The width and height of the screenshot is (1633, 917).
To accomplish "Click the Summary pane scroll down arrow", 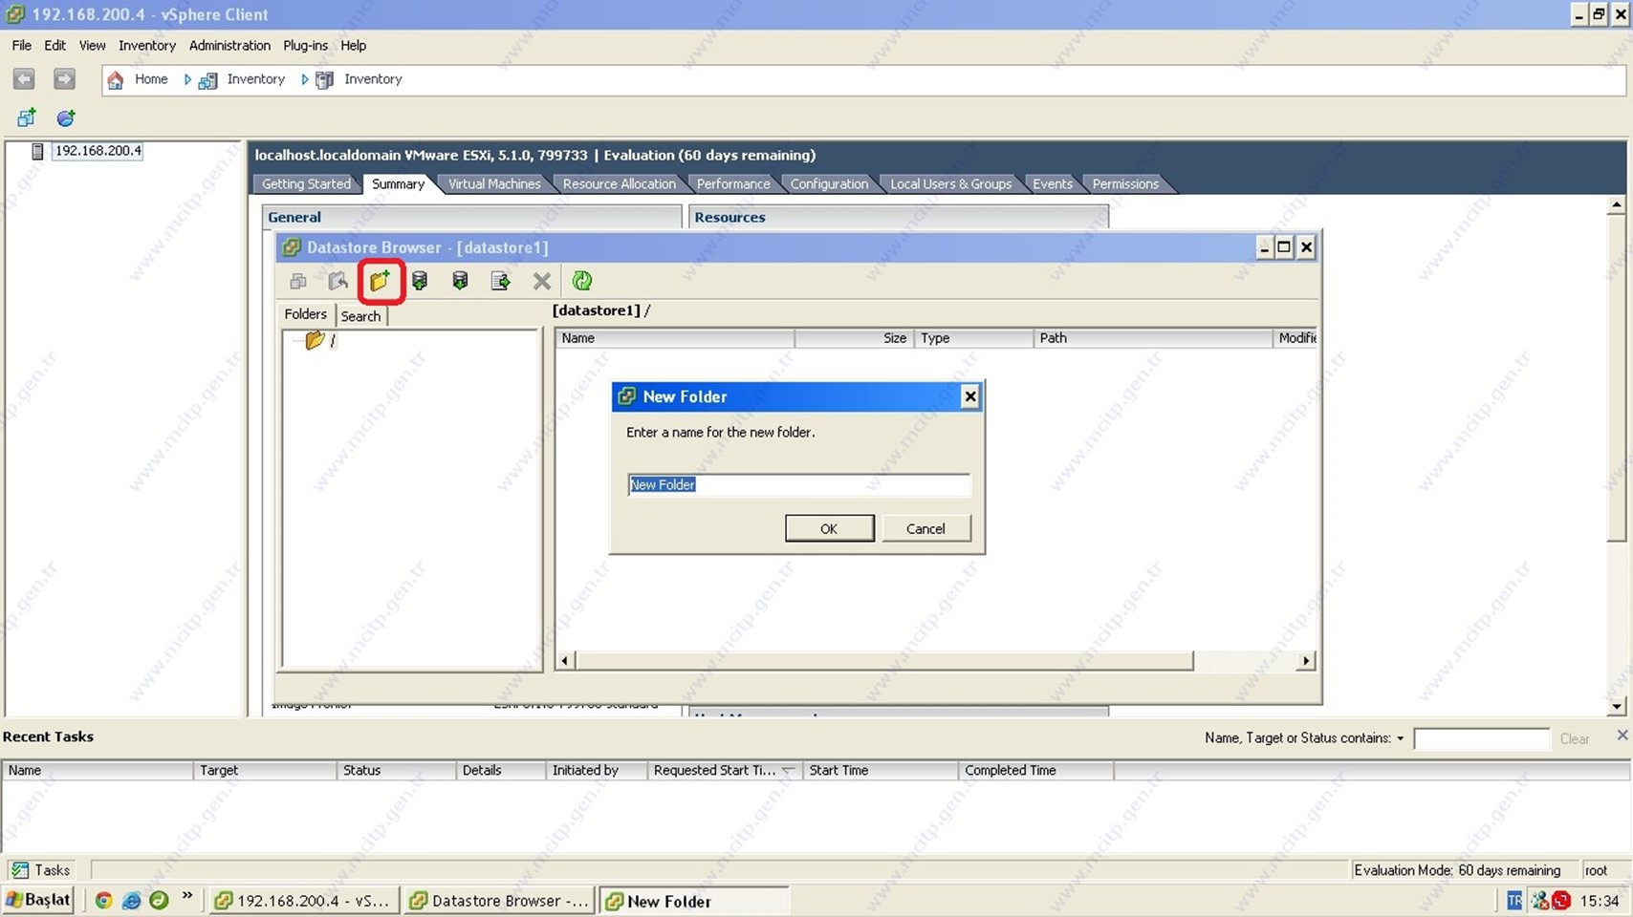I will click(x=1617, y=707).
